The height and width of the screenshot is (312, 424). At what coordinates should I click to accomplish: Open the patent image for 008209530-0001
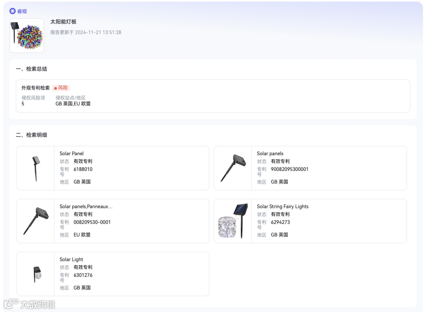point(36,221)
